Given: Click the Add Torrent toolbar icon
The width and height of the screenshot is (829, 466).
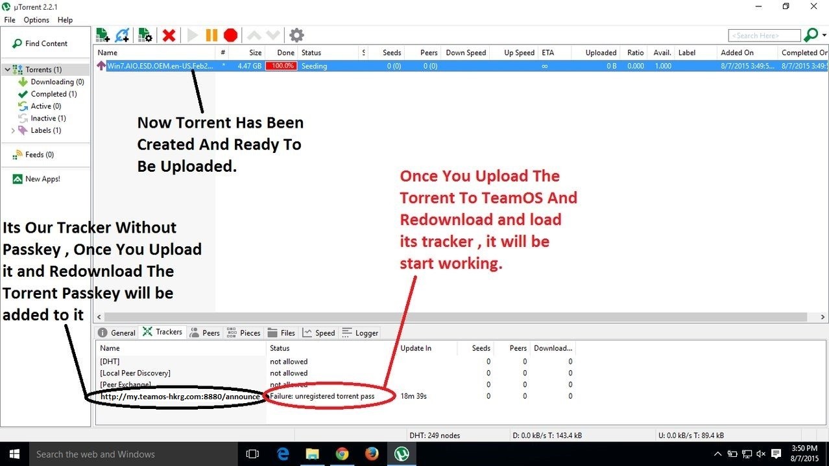Looking at the screenshot, I should tap(102, 35).
